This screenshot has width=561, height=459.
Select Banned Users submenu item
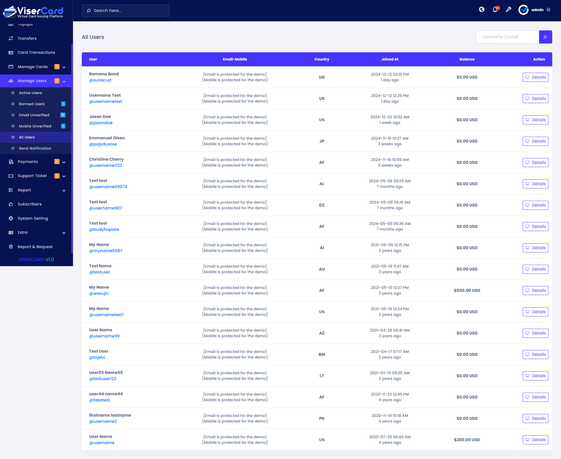point(32,104)
